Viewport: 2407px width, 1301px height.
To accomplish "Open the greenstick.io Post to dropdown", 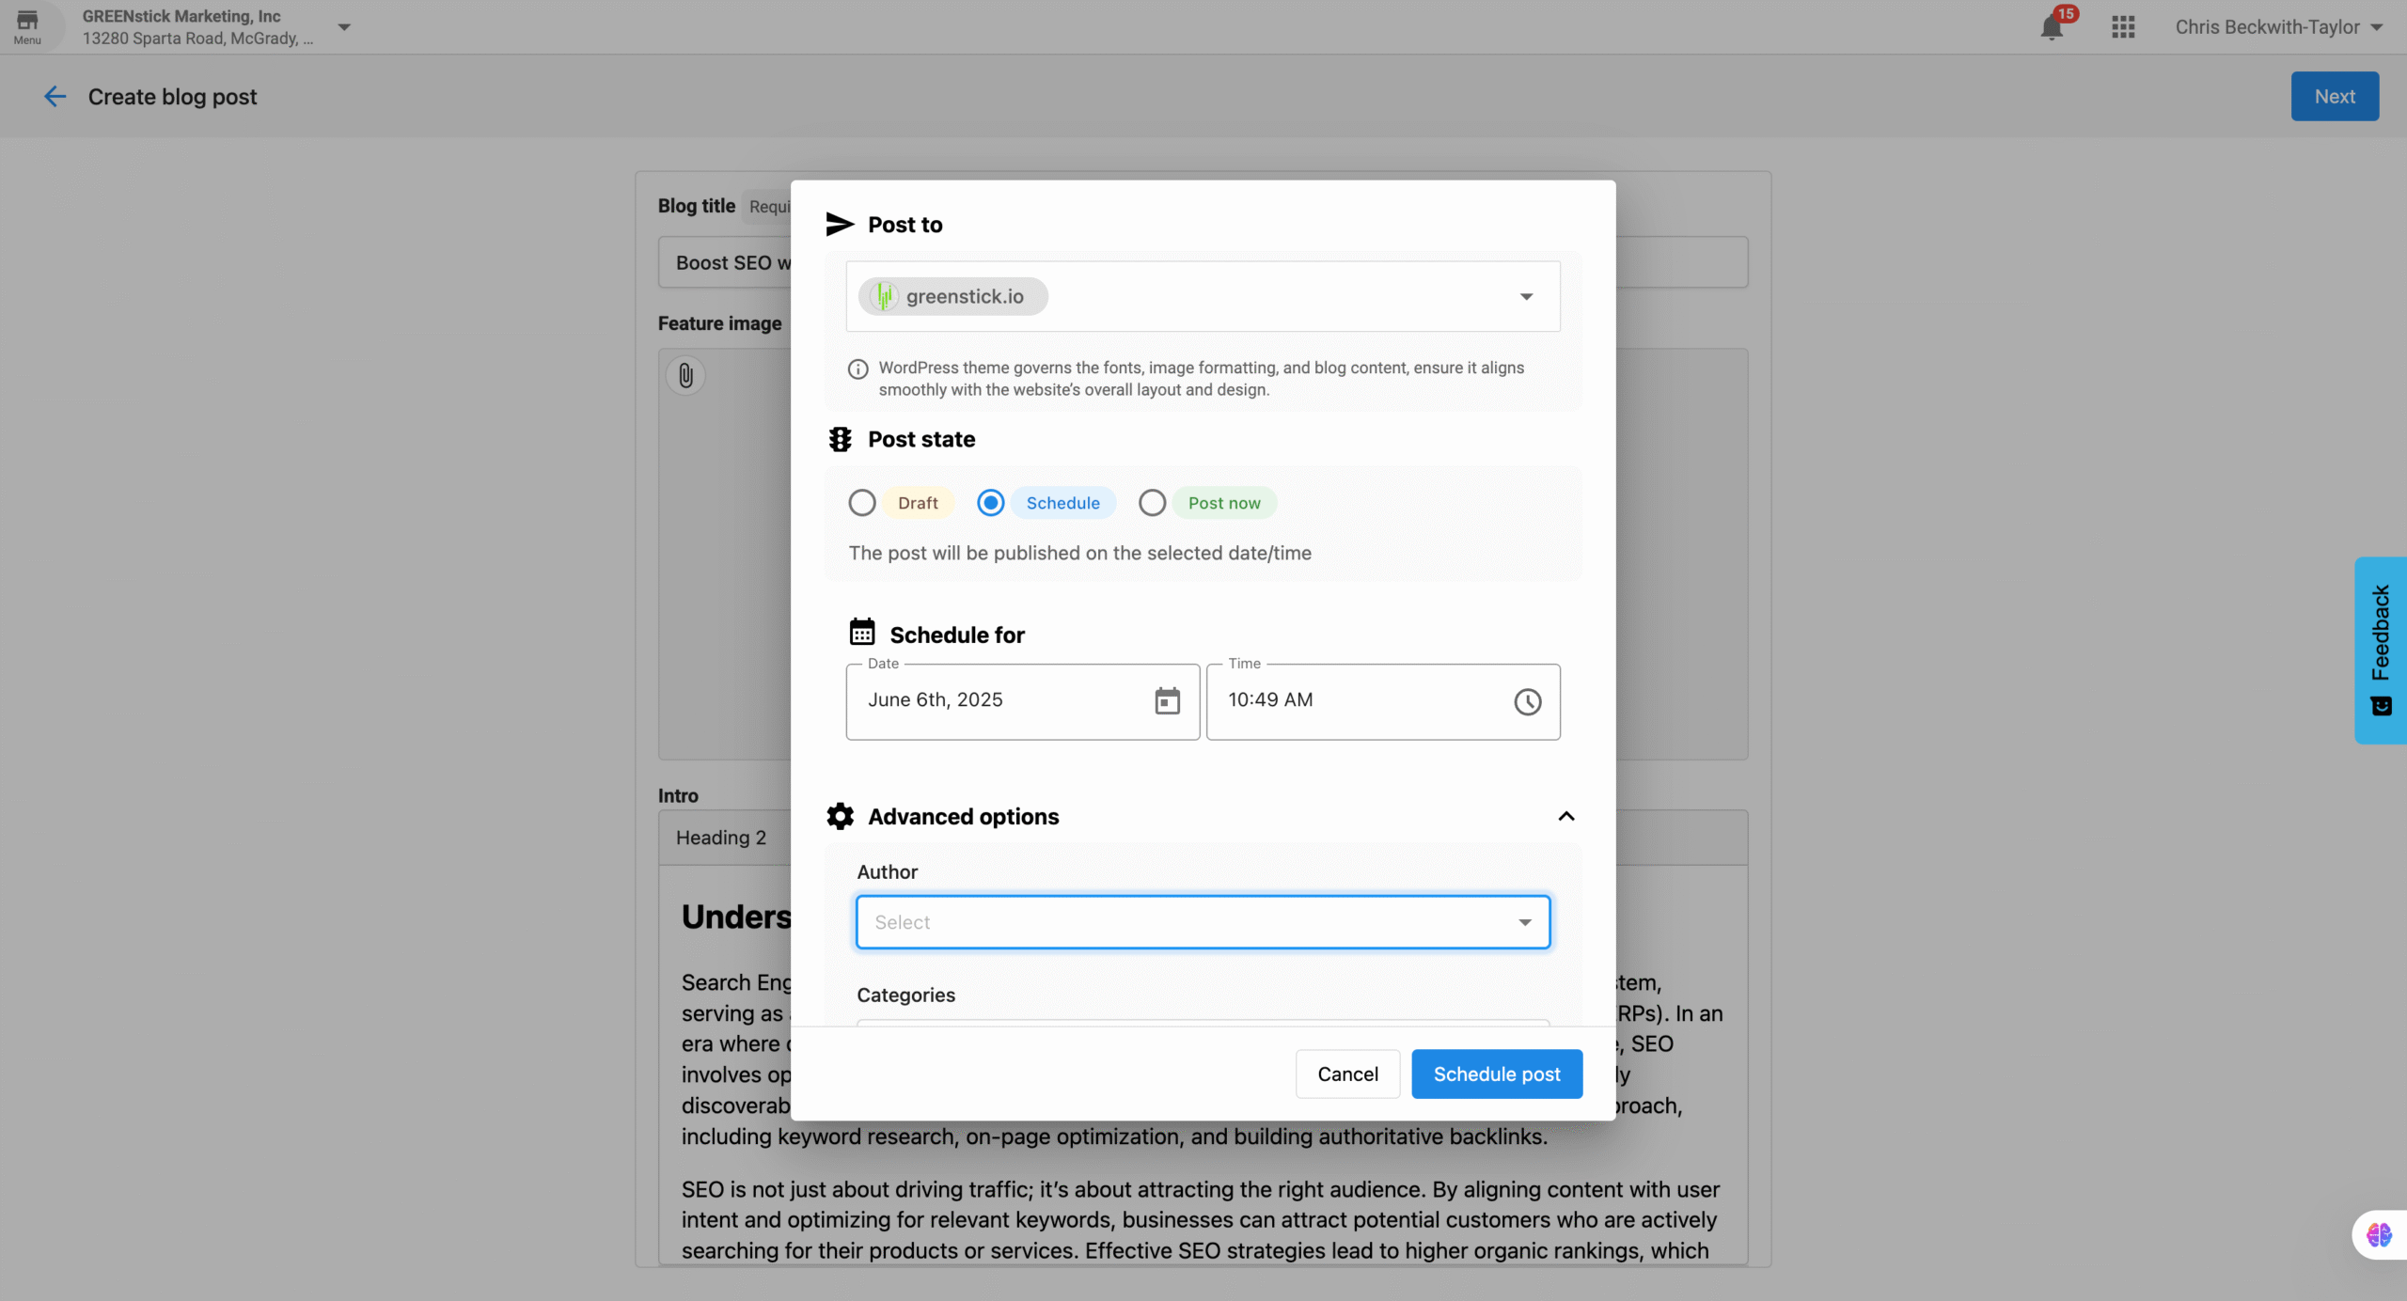I will (x=1525, y=297).
